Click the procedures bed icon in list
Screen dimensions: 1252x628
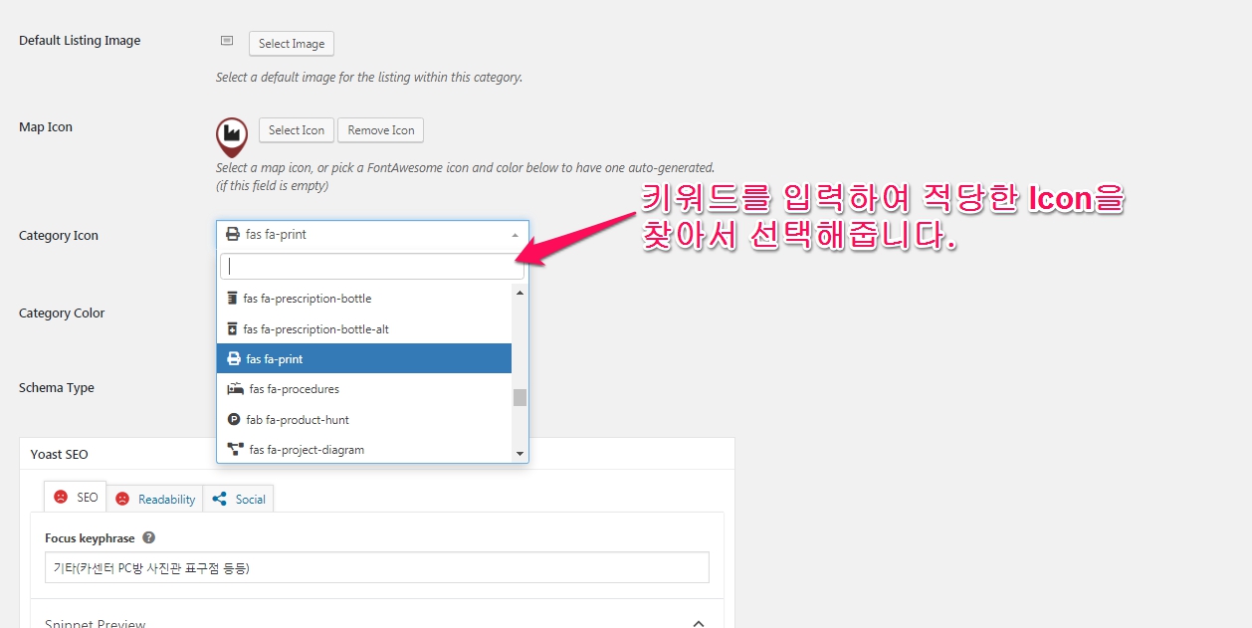tap(236, 389)
